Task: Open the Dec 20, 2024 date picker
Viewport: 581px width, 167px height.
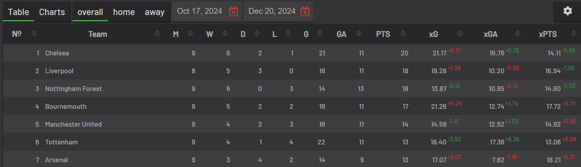Action: pyautogui.click(x=272, y=11)
